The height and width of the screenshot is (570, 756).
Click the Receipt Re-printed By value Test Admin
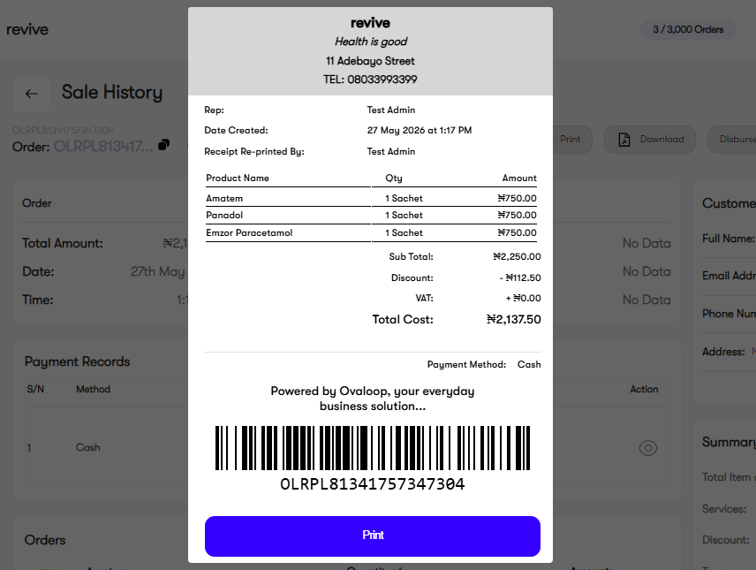point(391,151)
